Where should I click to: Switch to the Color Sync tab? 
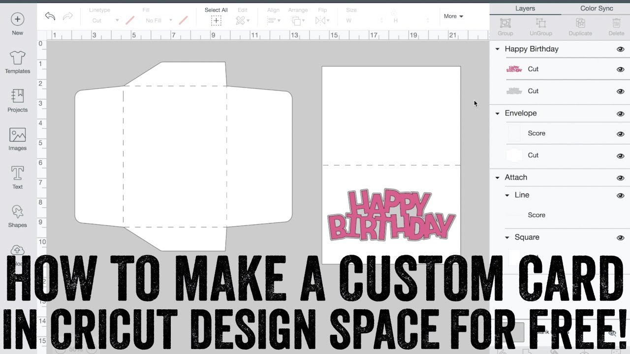point(596,8)
